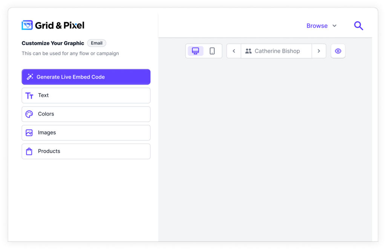Go to next profile with right chevron

point(319,51)
